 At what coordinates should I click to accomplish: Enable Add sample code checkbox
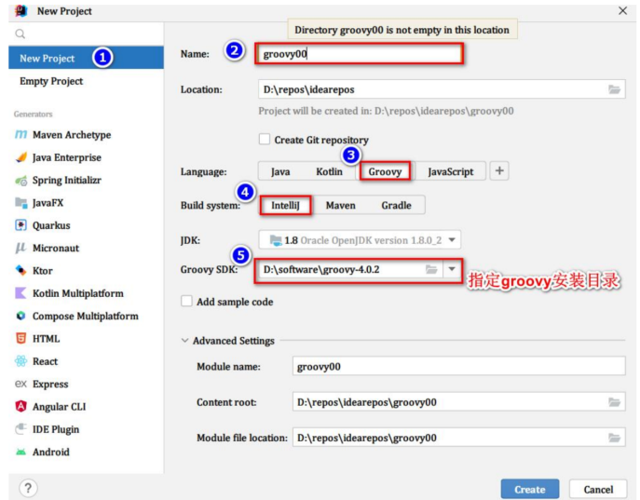186,302
